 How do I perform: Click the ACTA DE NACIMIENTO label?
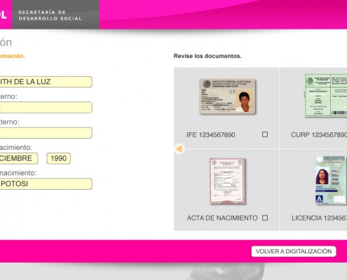[x=222, y=218]
